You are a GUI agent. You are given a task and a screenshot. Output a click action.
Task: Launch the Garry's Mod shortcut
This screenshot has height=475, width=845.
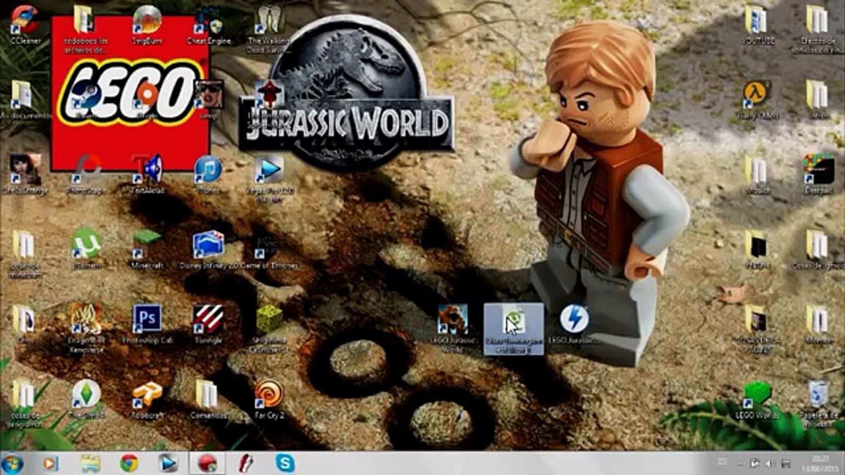pos(757,100)
